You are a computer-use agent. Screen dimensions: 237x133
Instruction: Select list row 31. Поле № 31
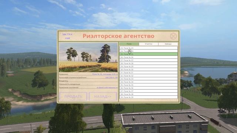coord(148,73)
